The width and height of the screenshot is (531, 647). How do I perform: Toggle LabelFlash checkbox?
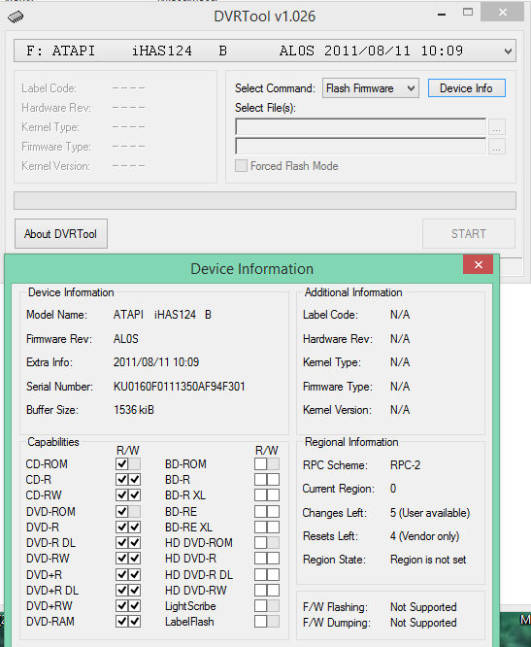(x=260, y=622)
